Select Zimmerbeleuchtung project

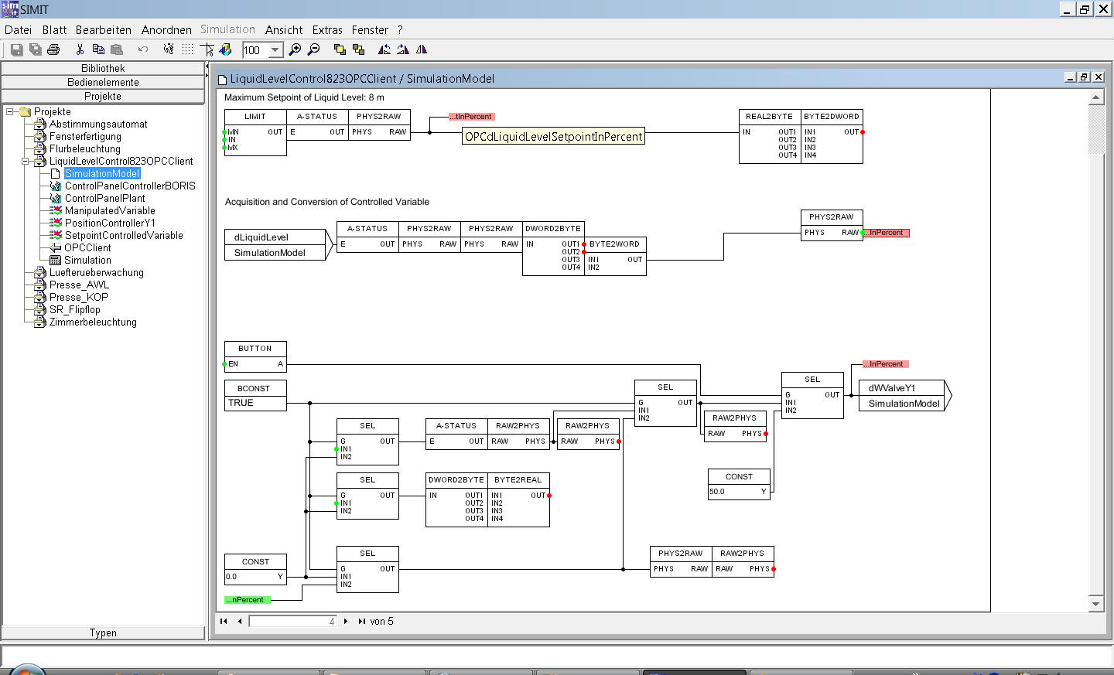[93, 322]
